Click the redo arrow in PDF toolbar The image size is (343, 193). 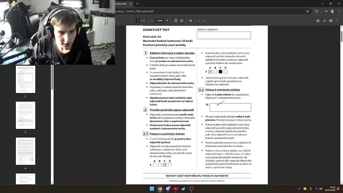pos(204,21)
